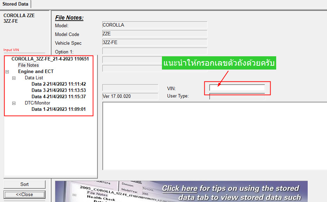
Task: Click the Ver 17.00.020 field
Action: 130,96
